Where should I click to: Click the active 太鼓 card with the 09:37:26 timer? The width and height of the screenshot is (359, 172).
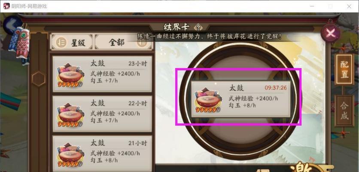[x=241, y=99]
